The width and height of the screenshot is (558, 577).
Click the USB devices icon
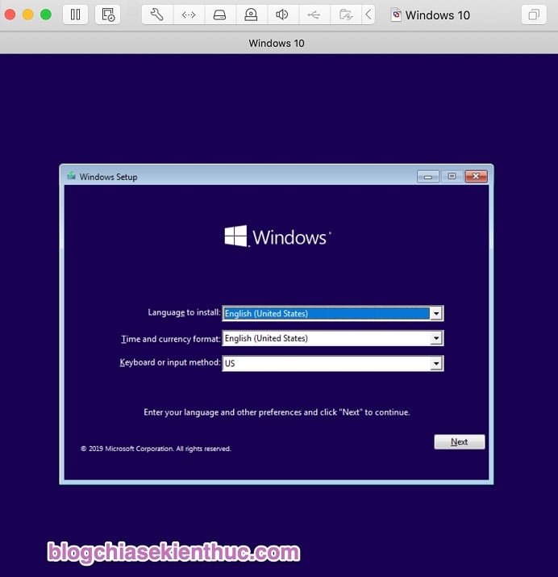point(314,15)
